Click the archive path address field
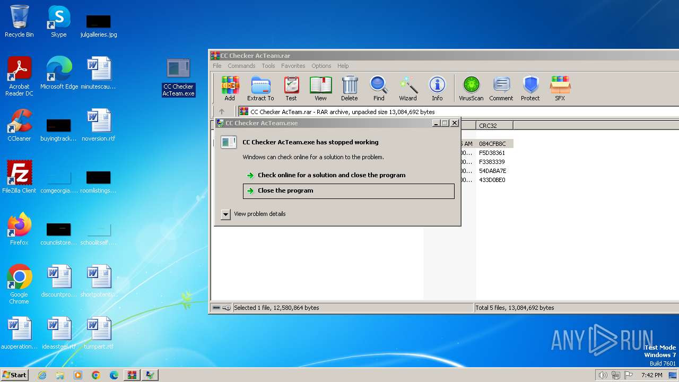The width and height of the screenshot is (679, 382). coord(458,112)
